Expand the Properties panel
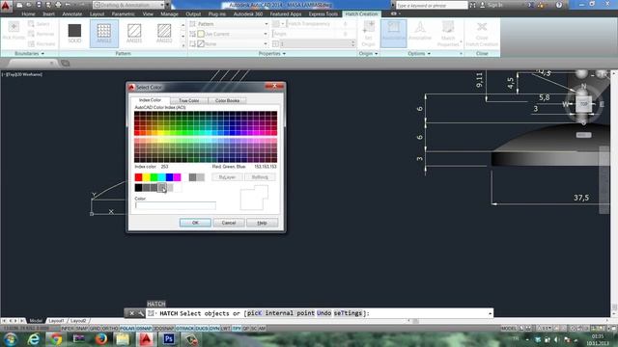Image resolution: width=618 pixels, height=347 pixels. coord(272,53)
